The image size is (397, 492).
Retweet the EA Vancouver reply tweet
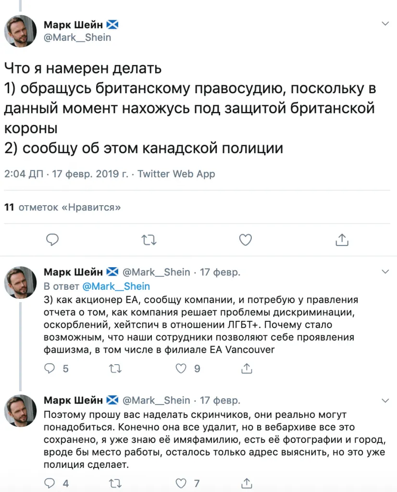tap(115, 369)
